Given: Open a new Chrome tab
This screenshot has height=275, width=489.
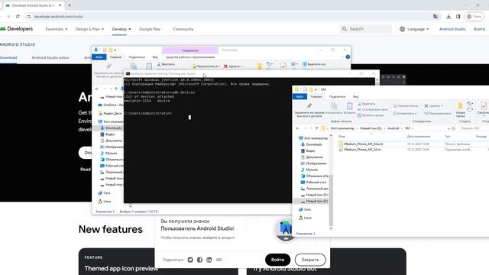Looking at the screenshot, I should 70,5.
